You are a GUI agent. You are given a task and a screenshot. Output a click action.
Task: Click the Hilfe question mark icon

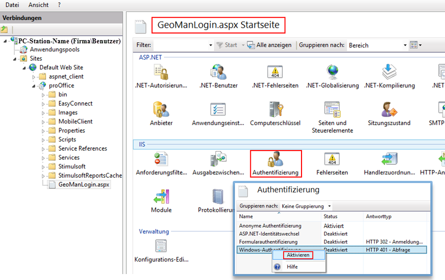point(277,266)
